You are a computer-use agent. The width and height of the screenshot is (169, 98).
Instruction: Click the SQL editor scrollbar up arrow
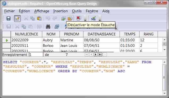164,62
